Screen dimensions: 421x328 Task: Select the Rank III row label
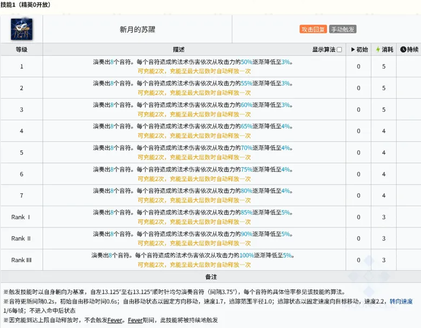click(x=21, y=260)
